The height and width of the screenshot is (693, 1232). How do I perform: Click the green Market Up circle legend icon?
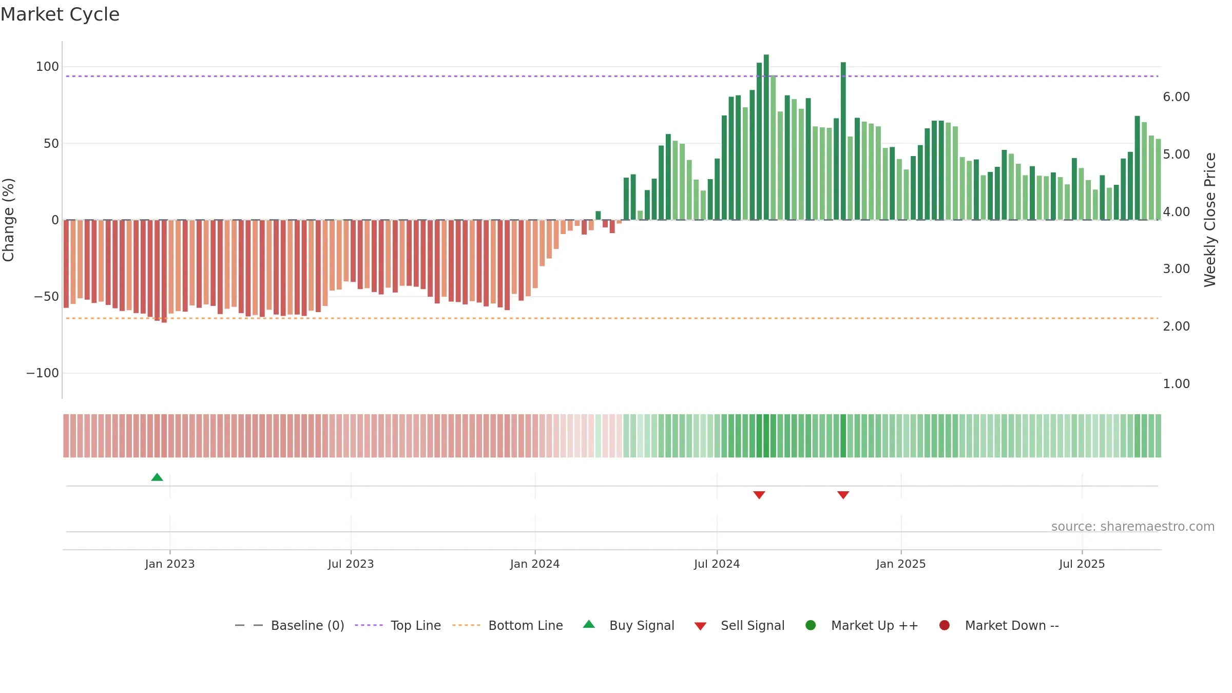tap(811, 625)
